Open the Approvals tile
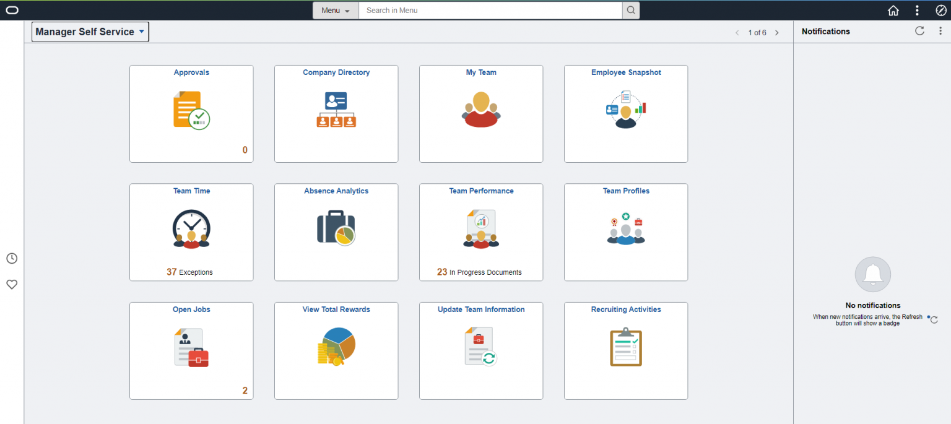 click(191, 113)
